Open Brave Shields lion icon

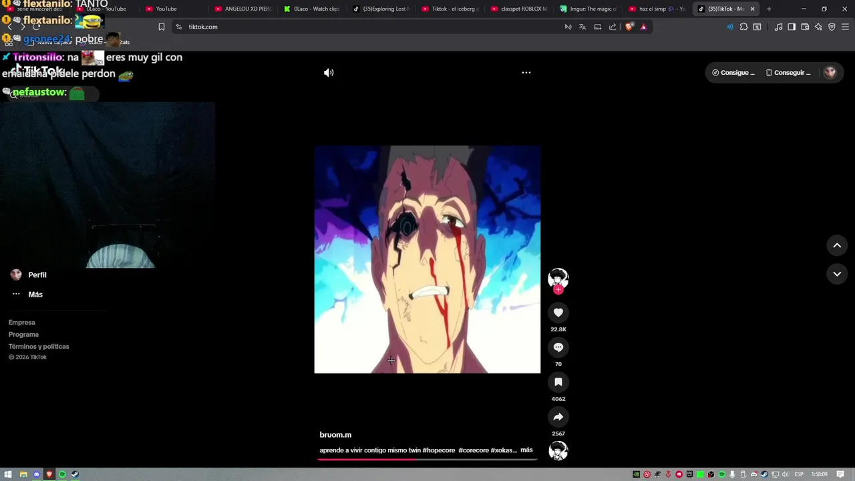(x=629, y=27)
